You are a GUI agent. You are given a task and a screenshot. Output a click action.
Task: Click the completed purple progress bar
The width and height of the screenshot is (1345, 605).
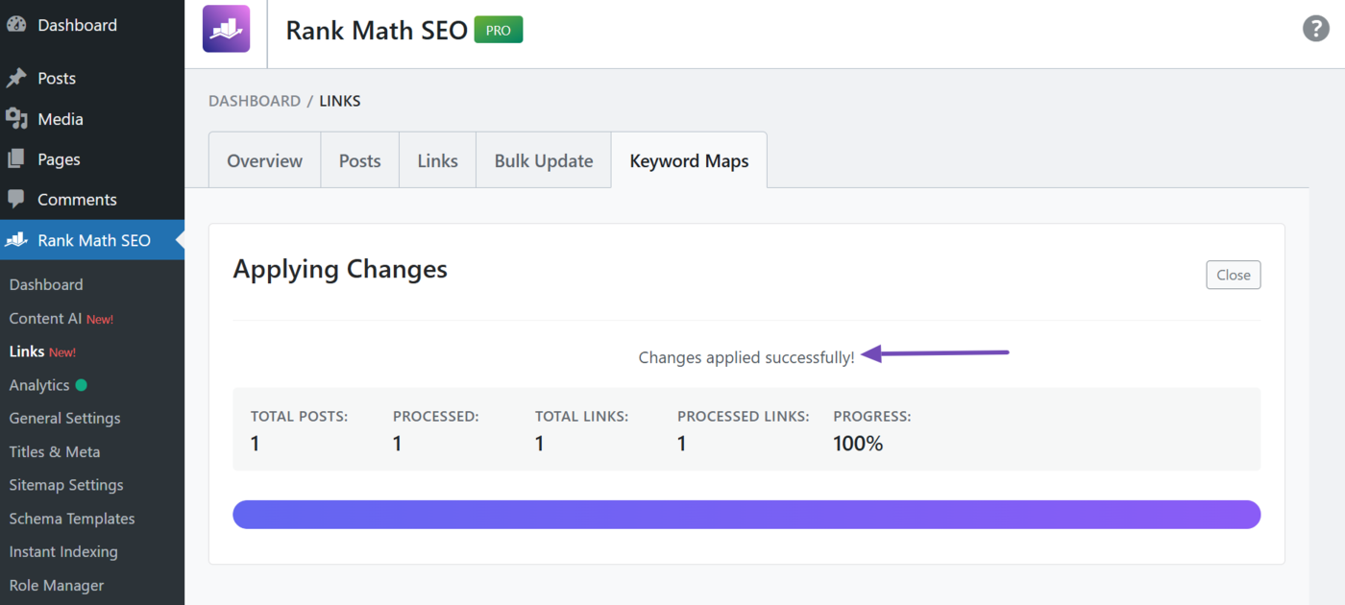point(746,514)
